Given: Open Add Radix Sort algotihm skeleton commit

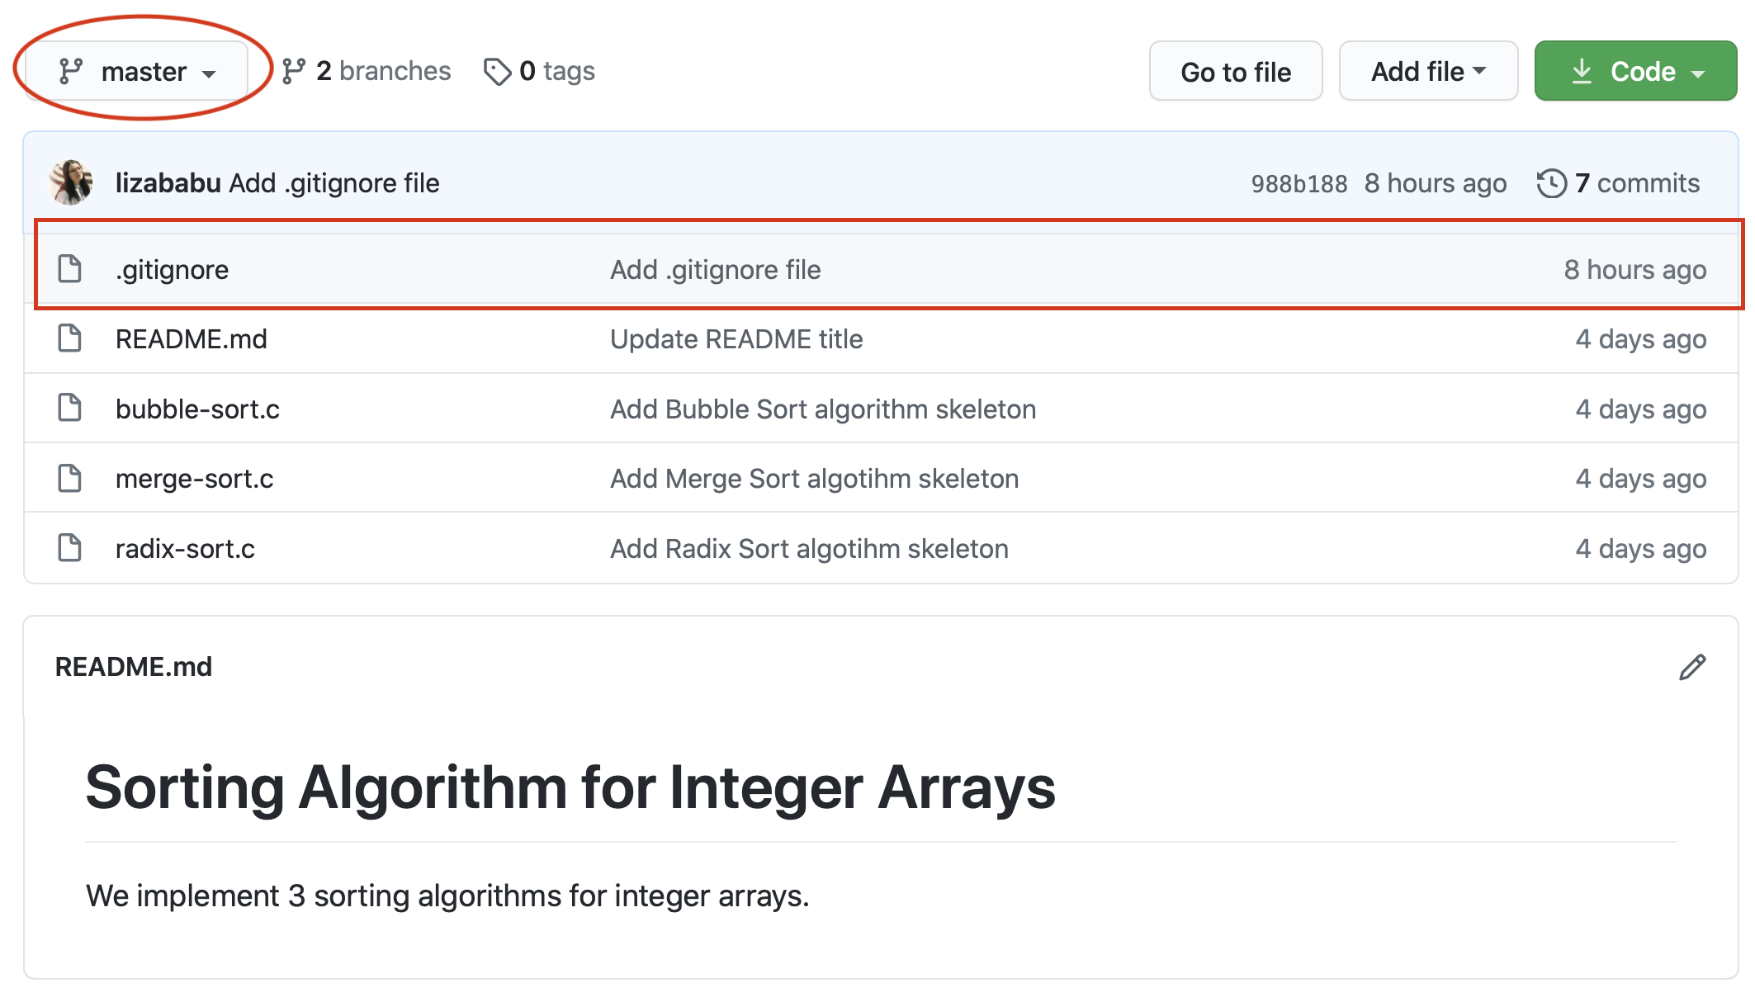Looking at the screenshot, I should [809, 549].
